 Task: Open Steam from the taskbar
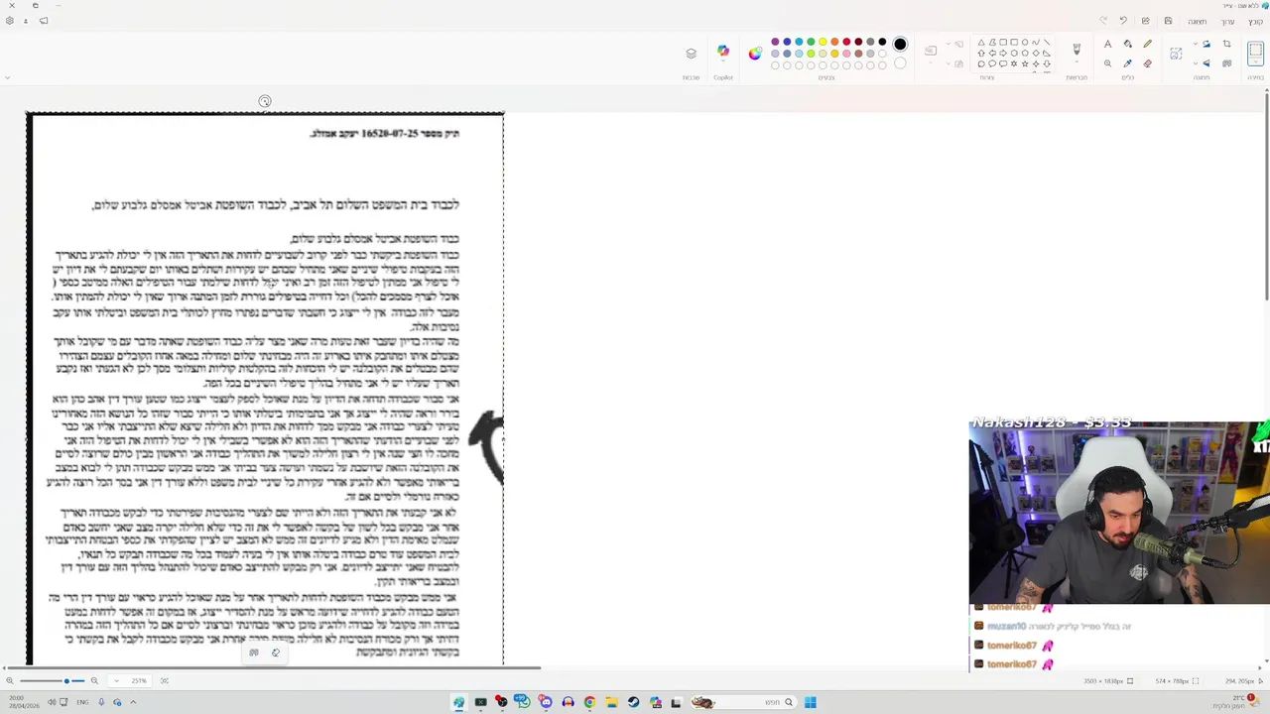coord(633,702)
